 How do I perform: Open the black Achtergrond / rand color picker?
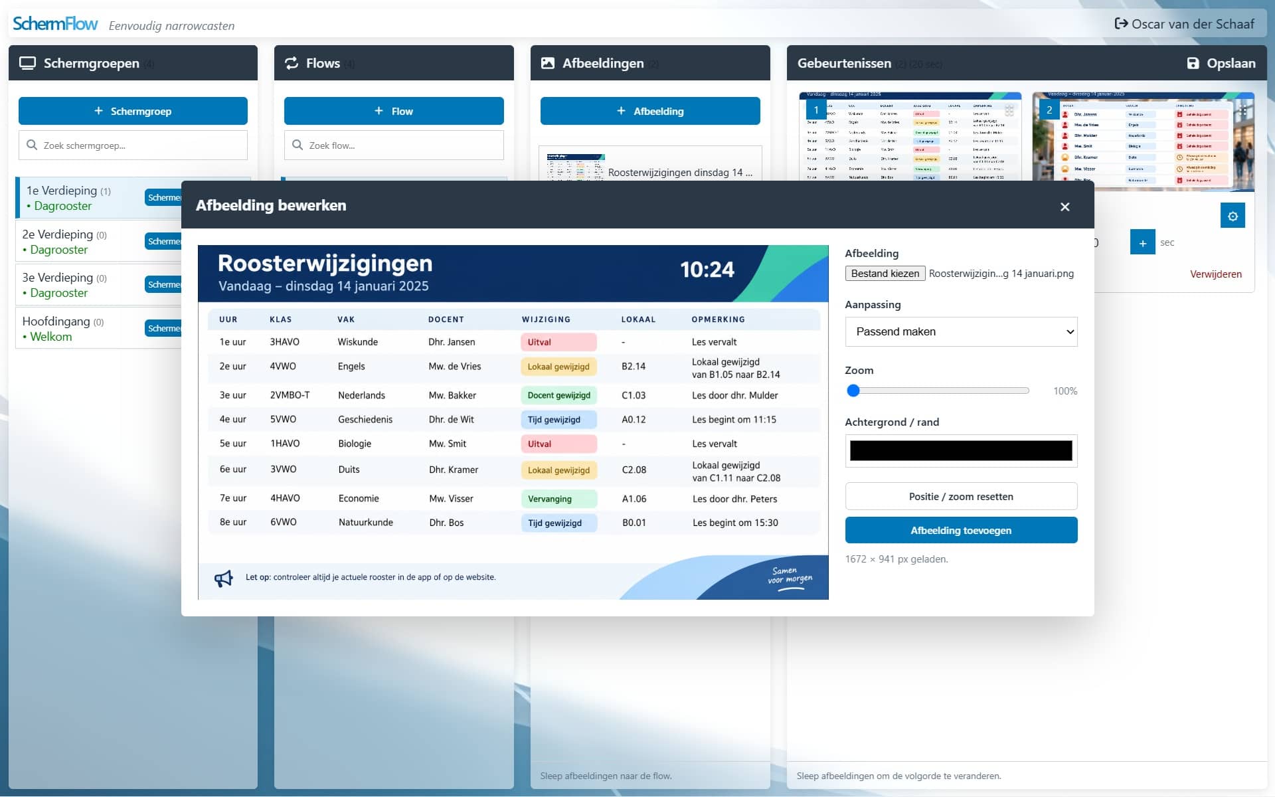click(961, 451)
